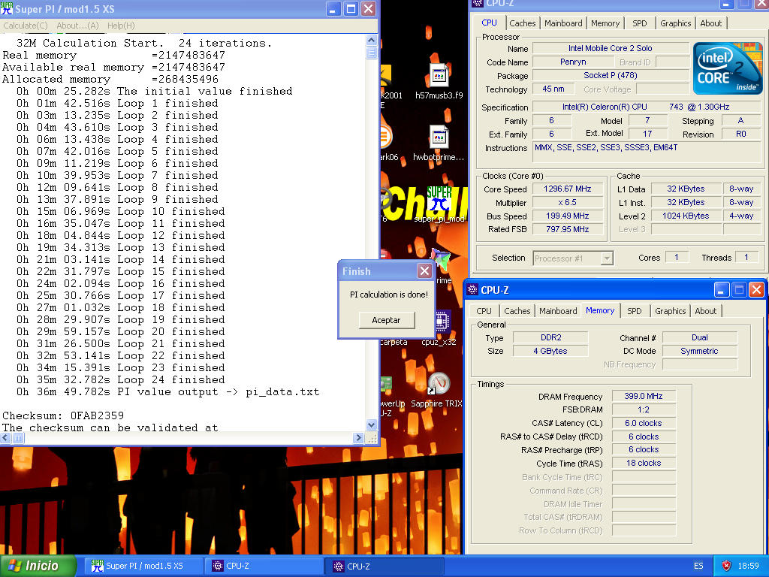The width and height of the screenshot is (769, 577).
Task: Click the Rated FSB value 797.95 MHz
Action: click(x=568, y=229)
